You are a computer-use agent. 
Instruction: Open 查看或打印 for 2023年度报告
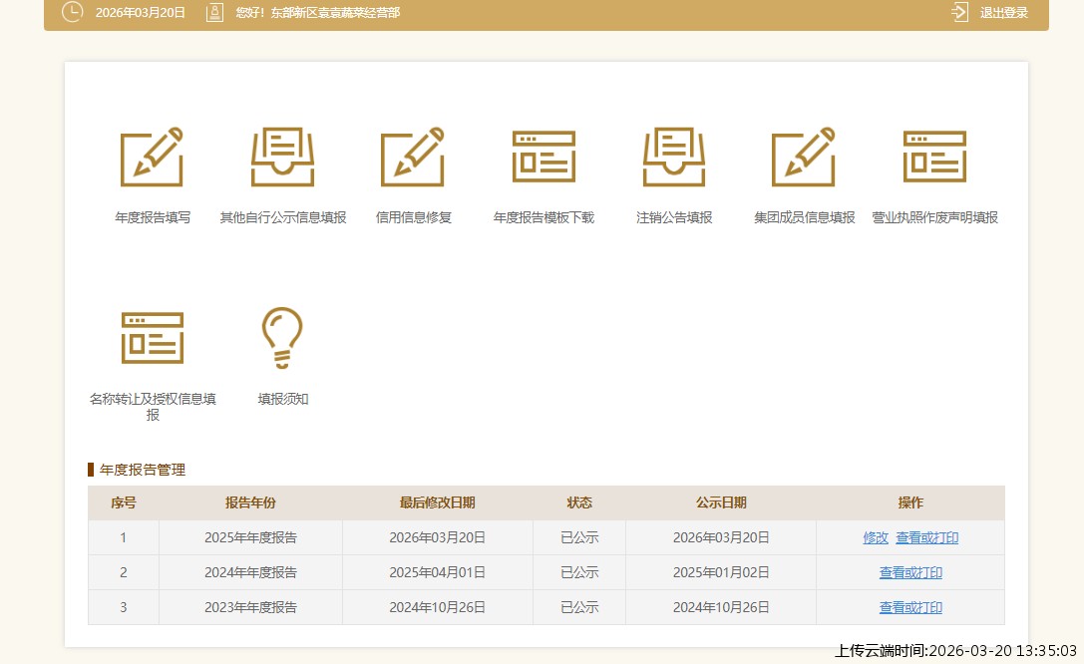909,607
